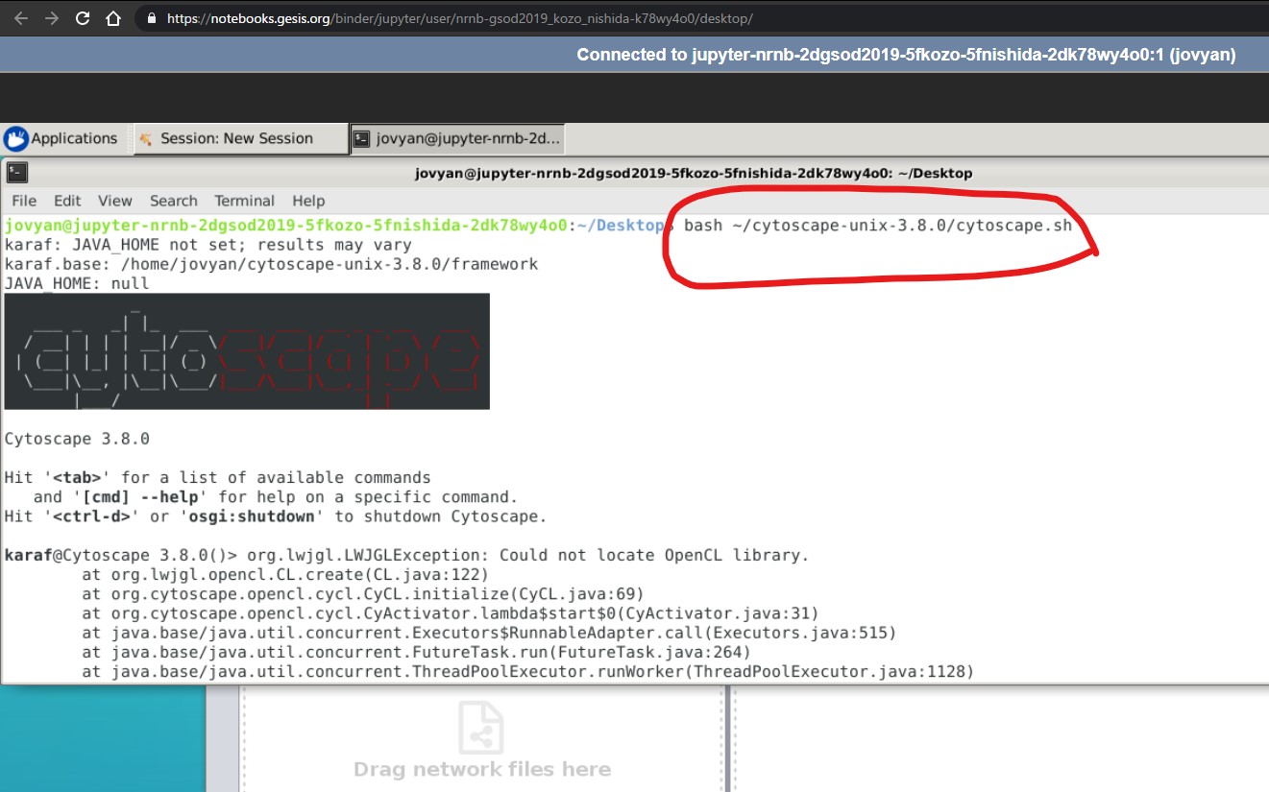The width and height of the screenshot is (1269, 792).
Task: Go forward in the browser
Action: tap(52, 18)
